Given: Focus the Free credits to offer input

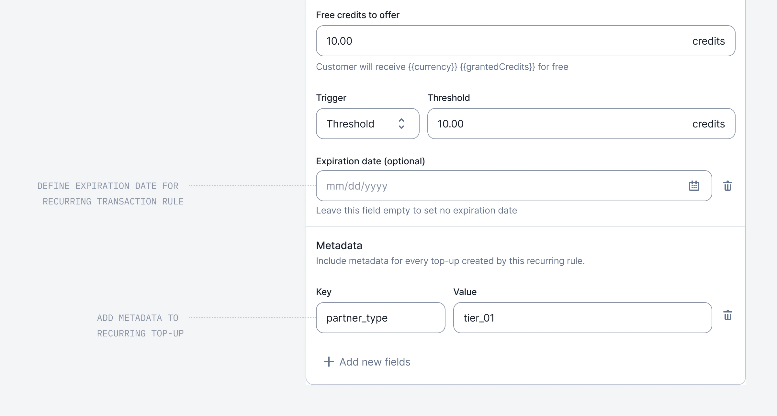Looking at the screenshot, I should (x=525, y=41).
